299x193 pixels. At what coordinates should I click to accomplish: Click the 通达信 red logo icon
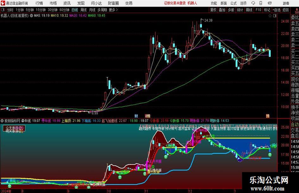3,3
